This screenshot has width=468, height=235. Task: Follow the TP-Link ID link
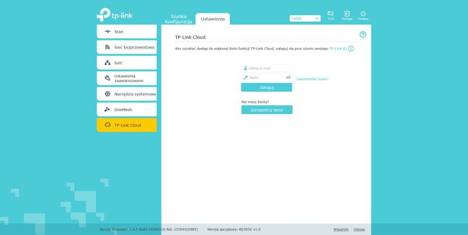338,49
